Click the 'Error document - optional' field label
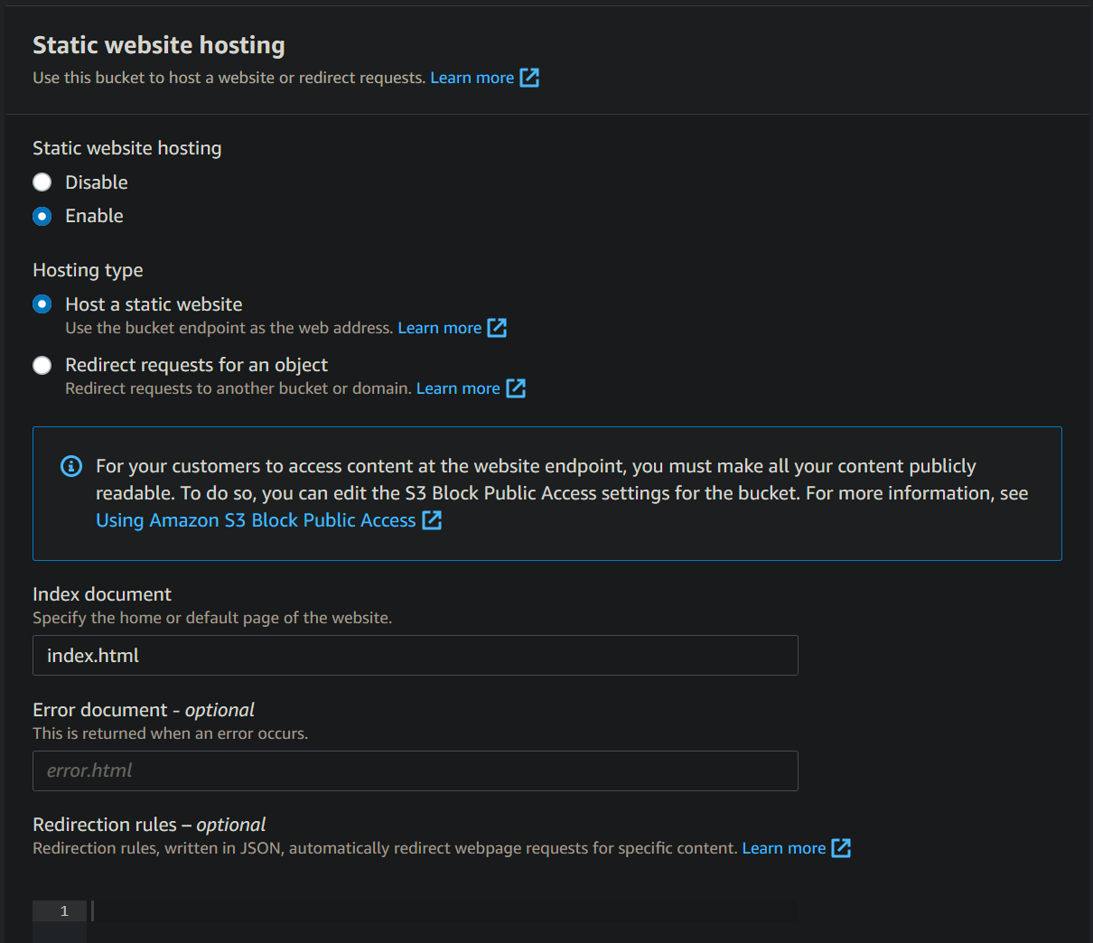 tap(144, 710)
